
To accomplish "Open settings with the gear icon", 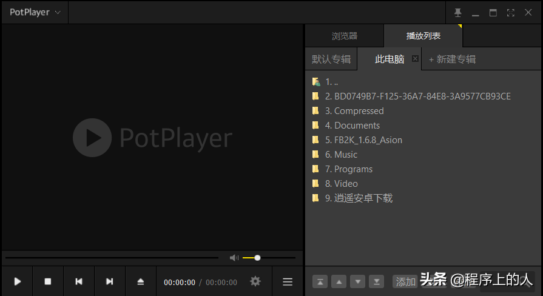I will 255,281.
